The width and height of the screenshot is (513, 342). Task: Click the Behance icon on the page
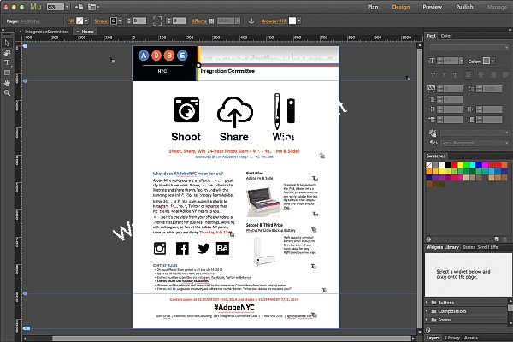point(222,249)
